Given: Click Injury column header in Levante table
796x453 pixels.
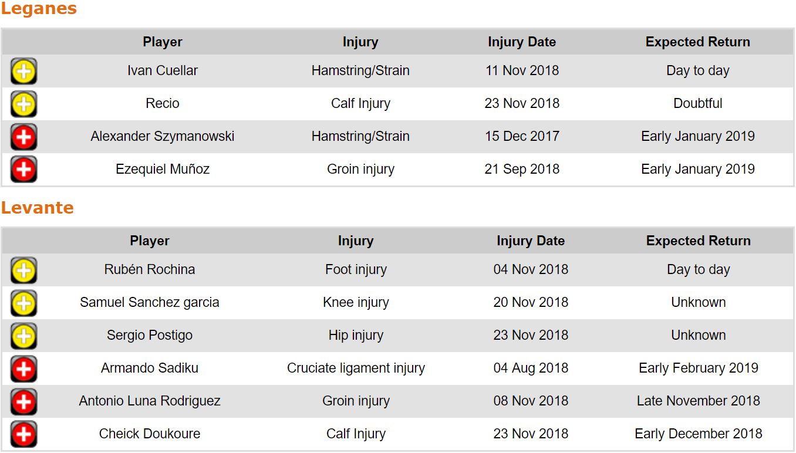Looking at the screenshot, I should (356, 241).
